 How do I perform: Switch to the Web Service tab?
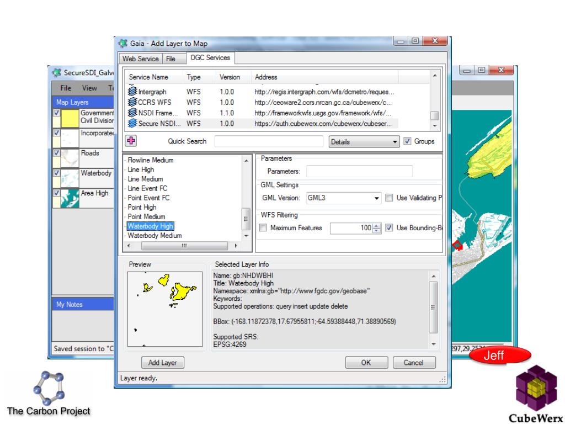(141, 59)
